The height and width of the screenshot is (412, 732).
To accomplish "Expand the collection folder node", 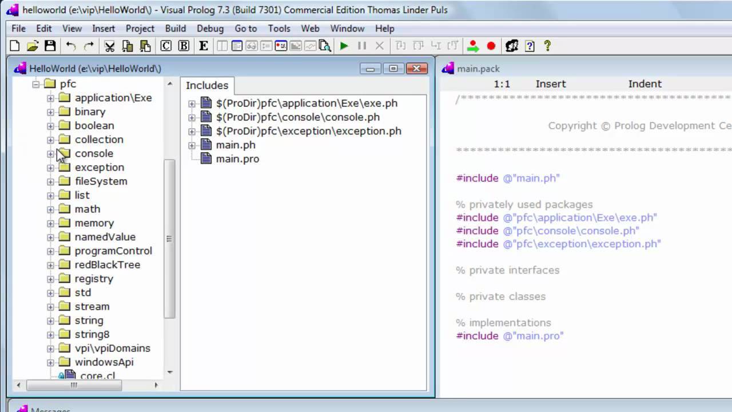I will [x=50, y=140].
